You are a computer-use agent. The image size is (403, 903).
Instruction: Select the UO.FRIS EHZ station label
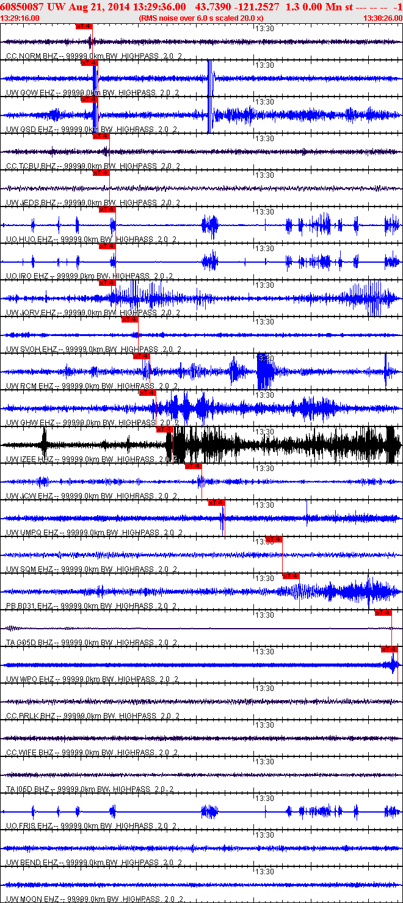pos(29,826)
